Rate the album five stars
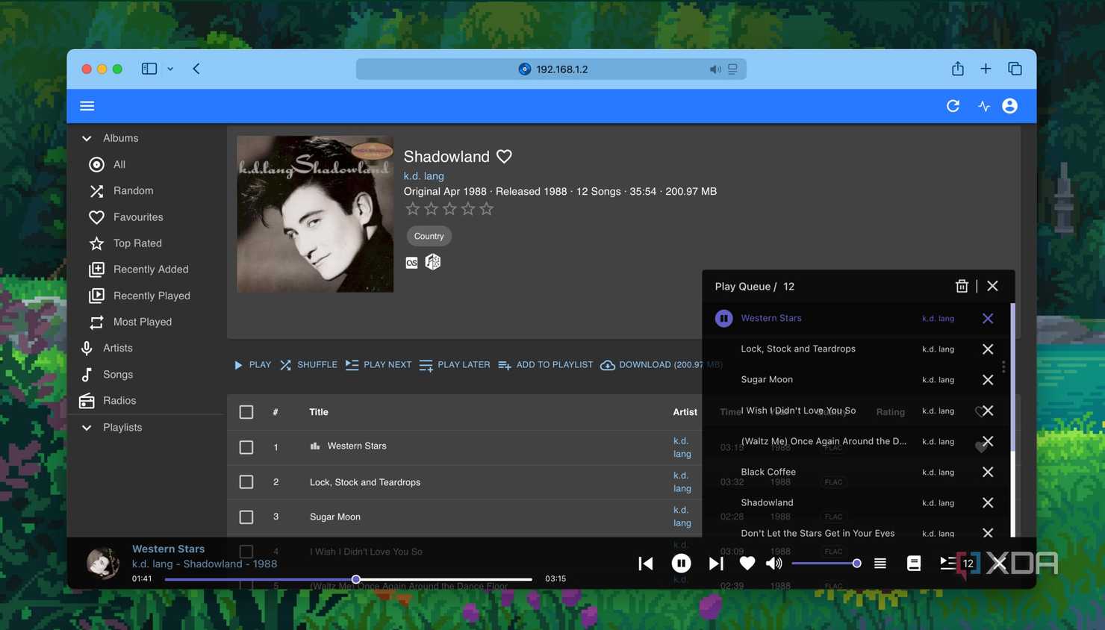 coord(487,209)
